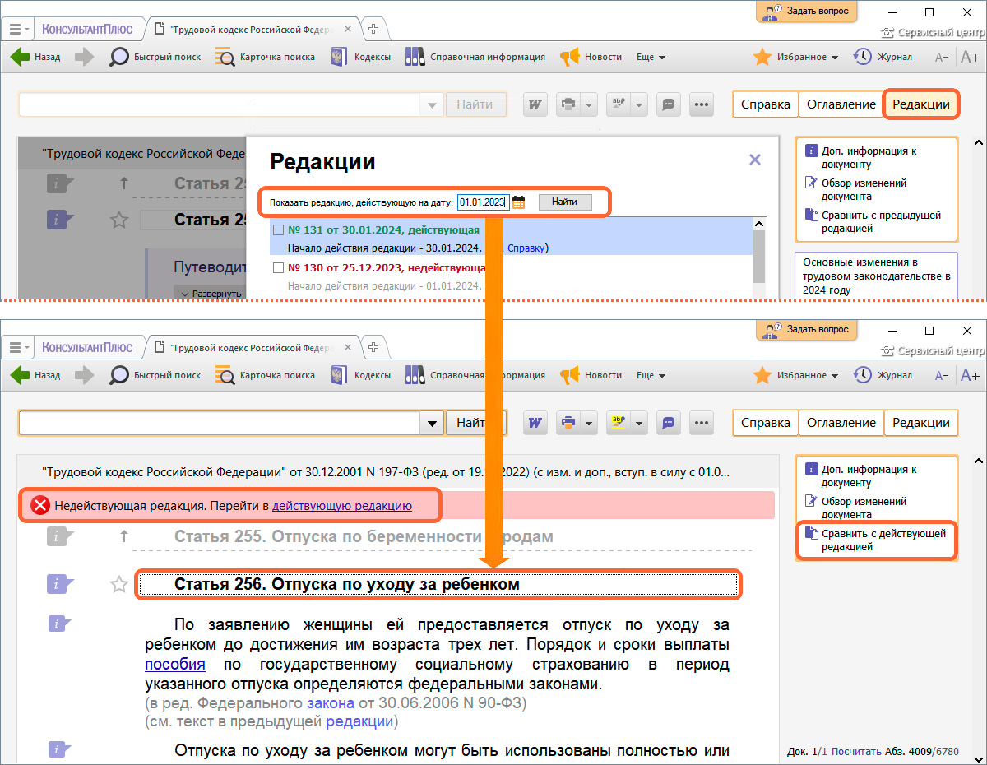This screenshot has height=765, width=987.
Task: Click comment bubble icon in top window
Action: click(x=669, y=104)
